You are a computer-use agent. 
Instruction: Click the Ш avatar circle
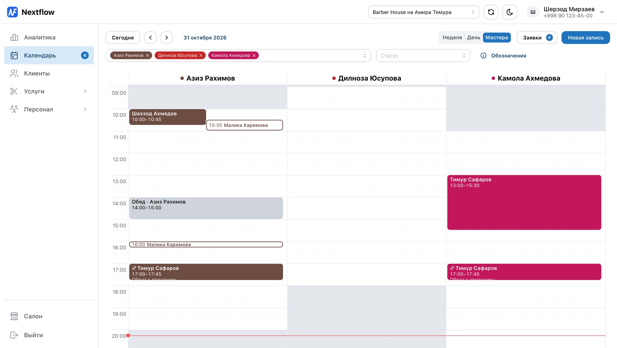pos(533,12)
